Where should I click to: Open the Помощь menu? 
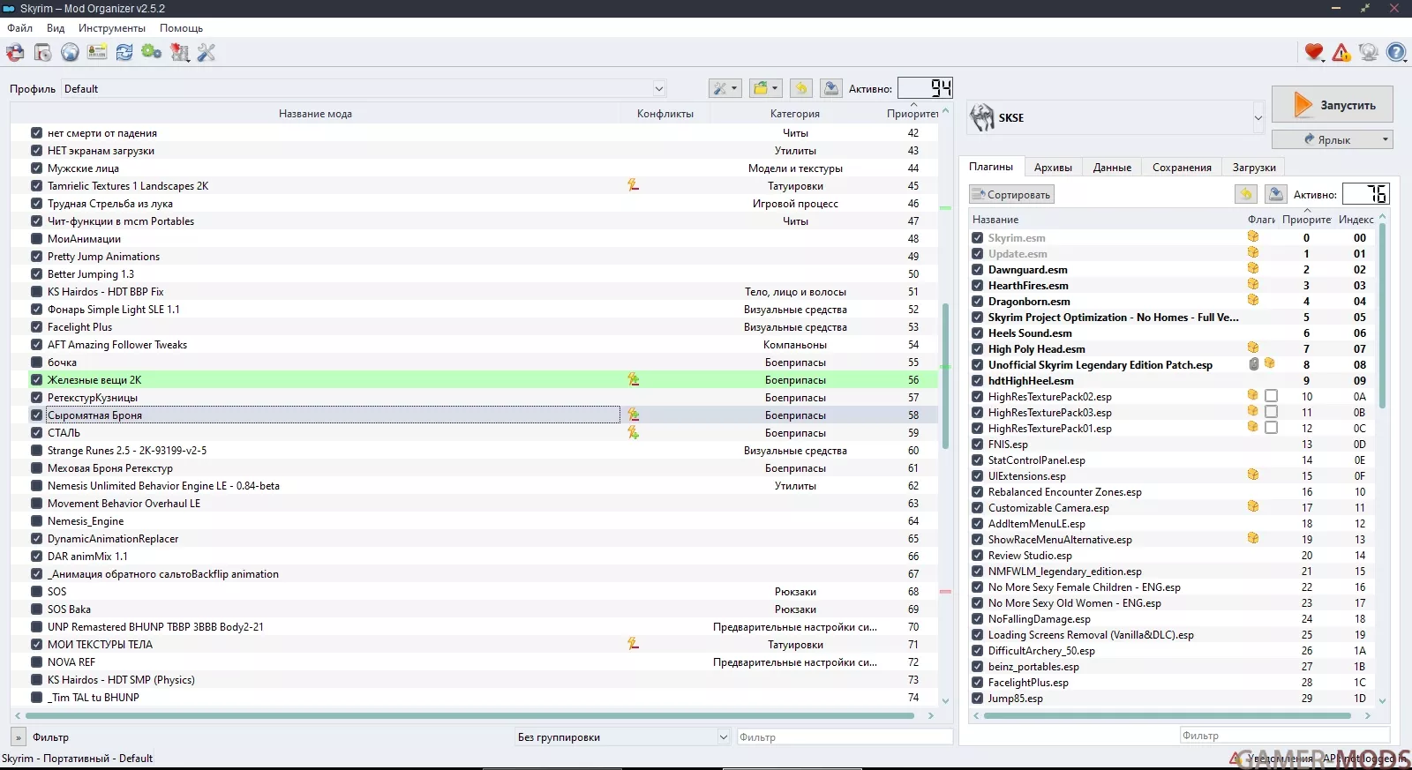181,28
